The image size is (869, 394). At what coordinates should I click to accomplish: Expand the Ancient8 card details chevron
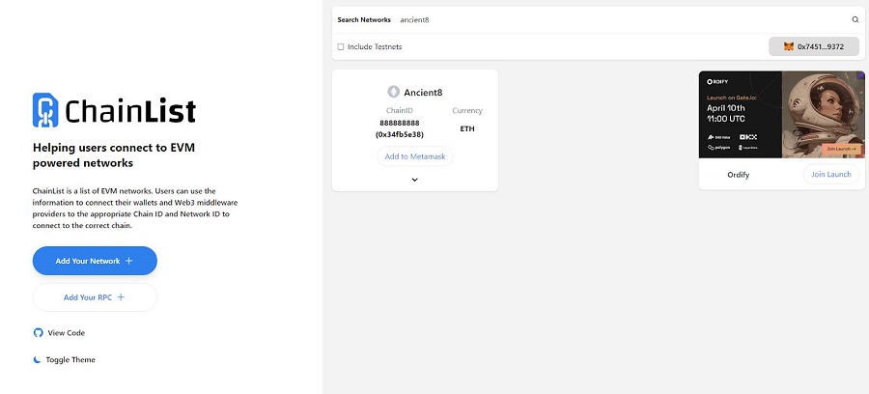coord(414,180)
